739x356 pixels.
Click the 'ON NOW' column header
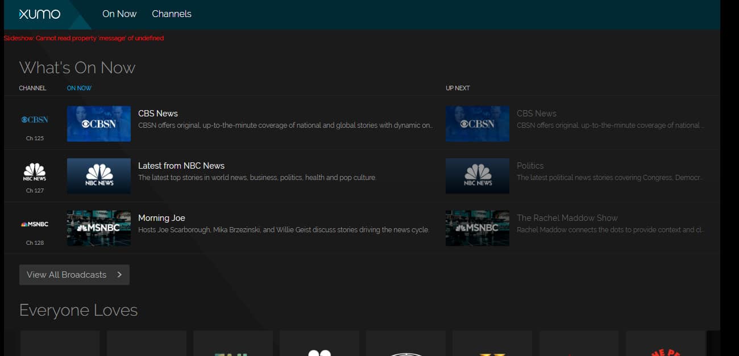[79, 88]
